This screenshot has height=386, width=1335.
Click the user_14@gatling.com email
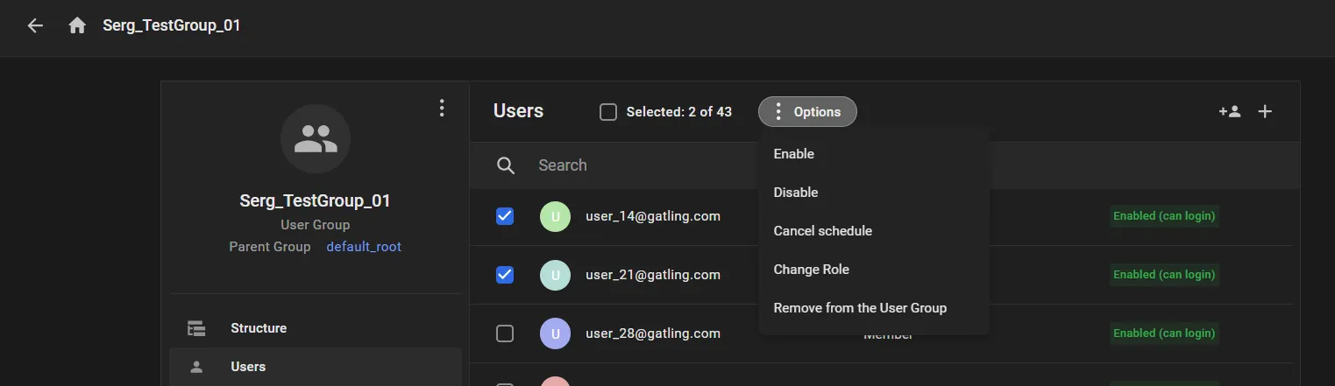653,216
